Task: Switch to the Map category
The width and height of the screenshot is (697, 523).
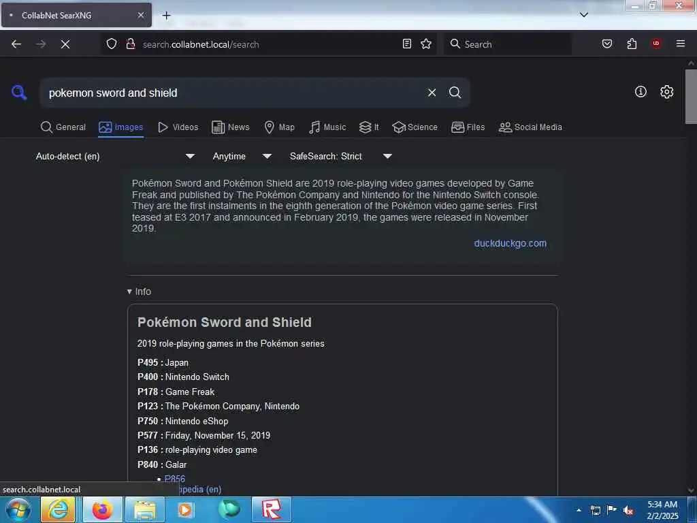Action: (x=280, y=127)
